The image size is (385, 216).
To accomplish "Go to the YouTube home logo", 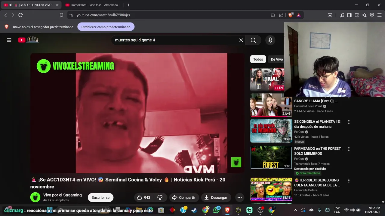I will click(29, 40).
